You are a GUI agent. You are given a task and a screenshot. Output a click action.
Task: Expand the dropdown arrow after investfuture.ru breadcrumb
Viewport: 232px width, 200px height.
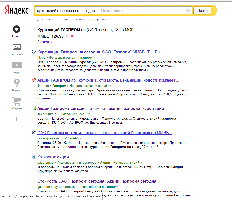[89, 114]
